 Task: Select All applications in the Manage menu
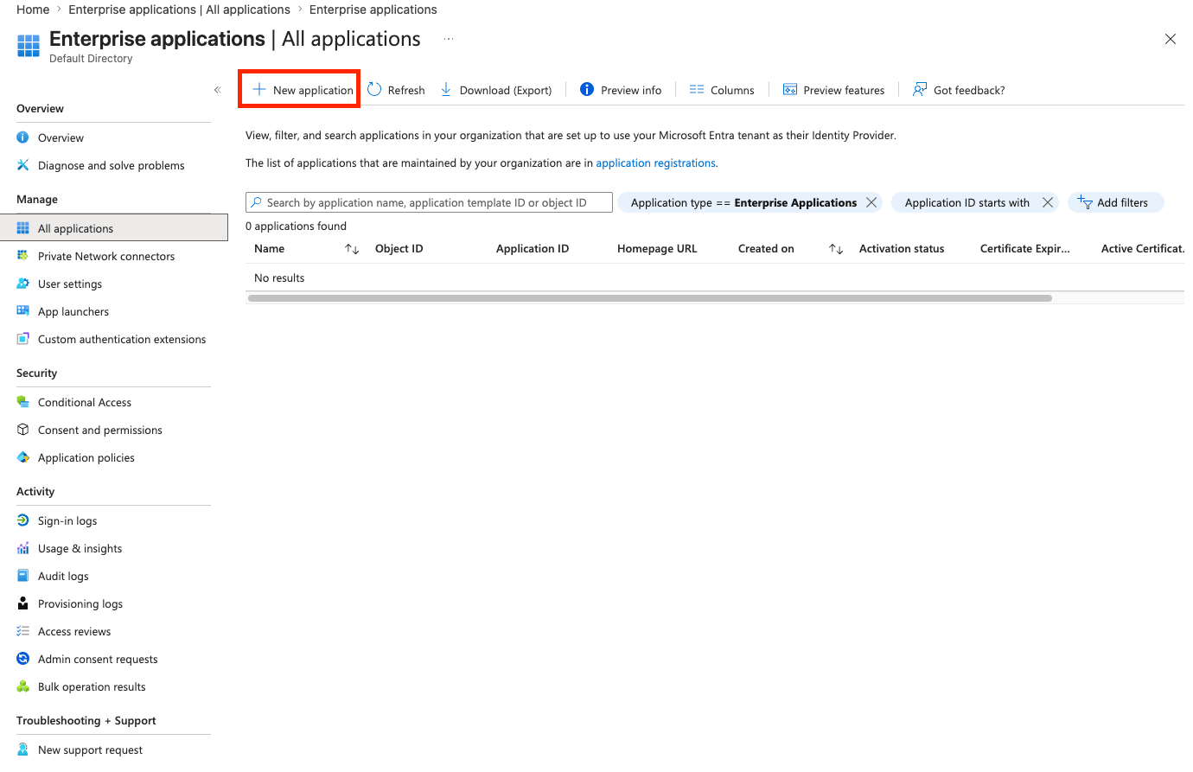[114, 228]
